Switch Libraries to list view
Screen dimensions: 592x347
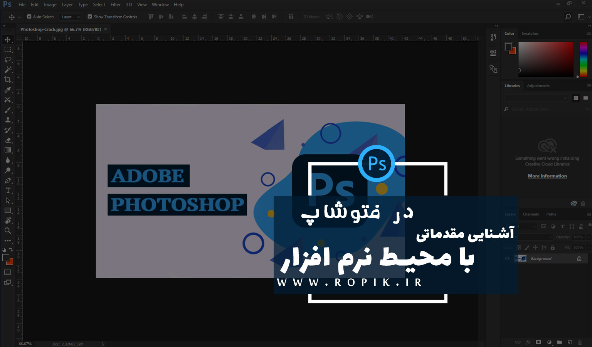pyautogui.click(x=585, y=98)
